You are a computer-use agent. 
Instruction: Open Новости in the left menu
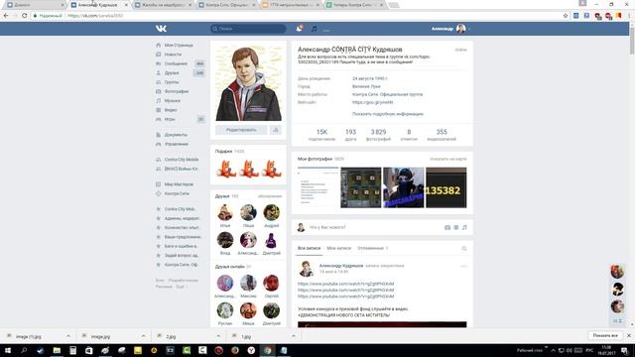point(173,55)
